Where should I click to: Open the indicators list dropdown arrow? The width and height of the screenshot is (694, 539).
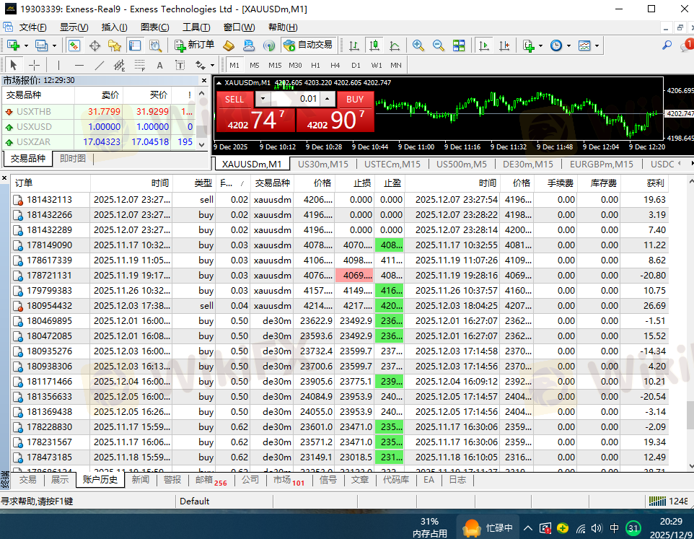click(540, 45)
